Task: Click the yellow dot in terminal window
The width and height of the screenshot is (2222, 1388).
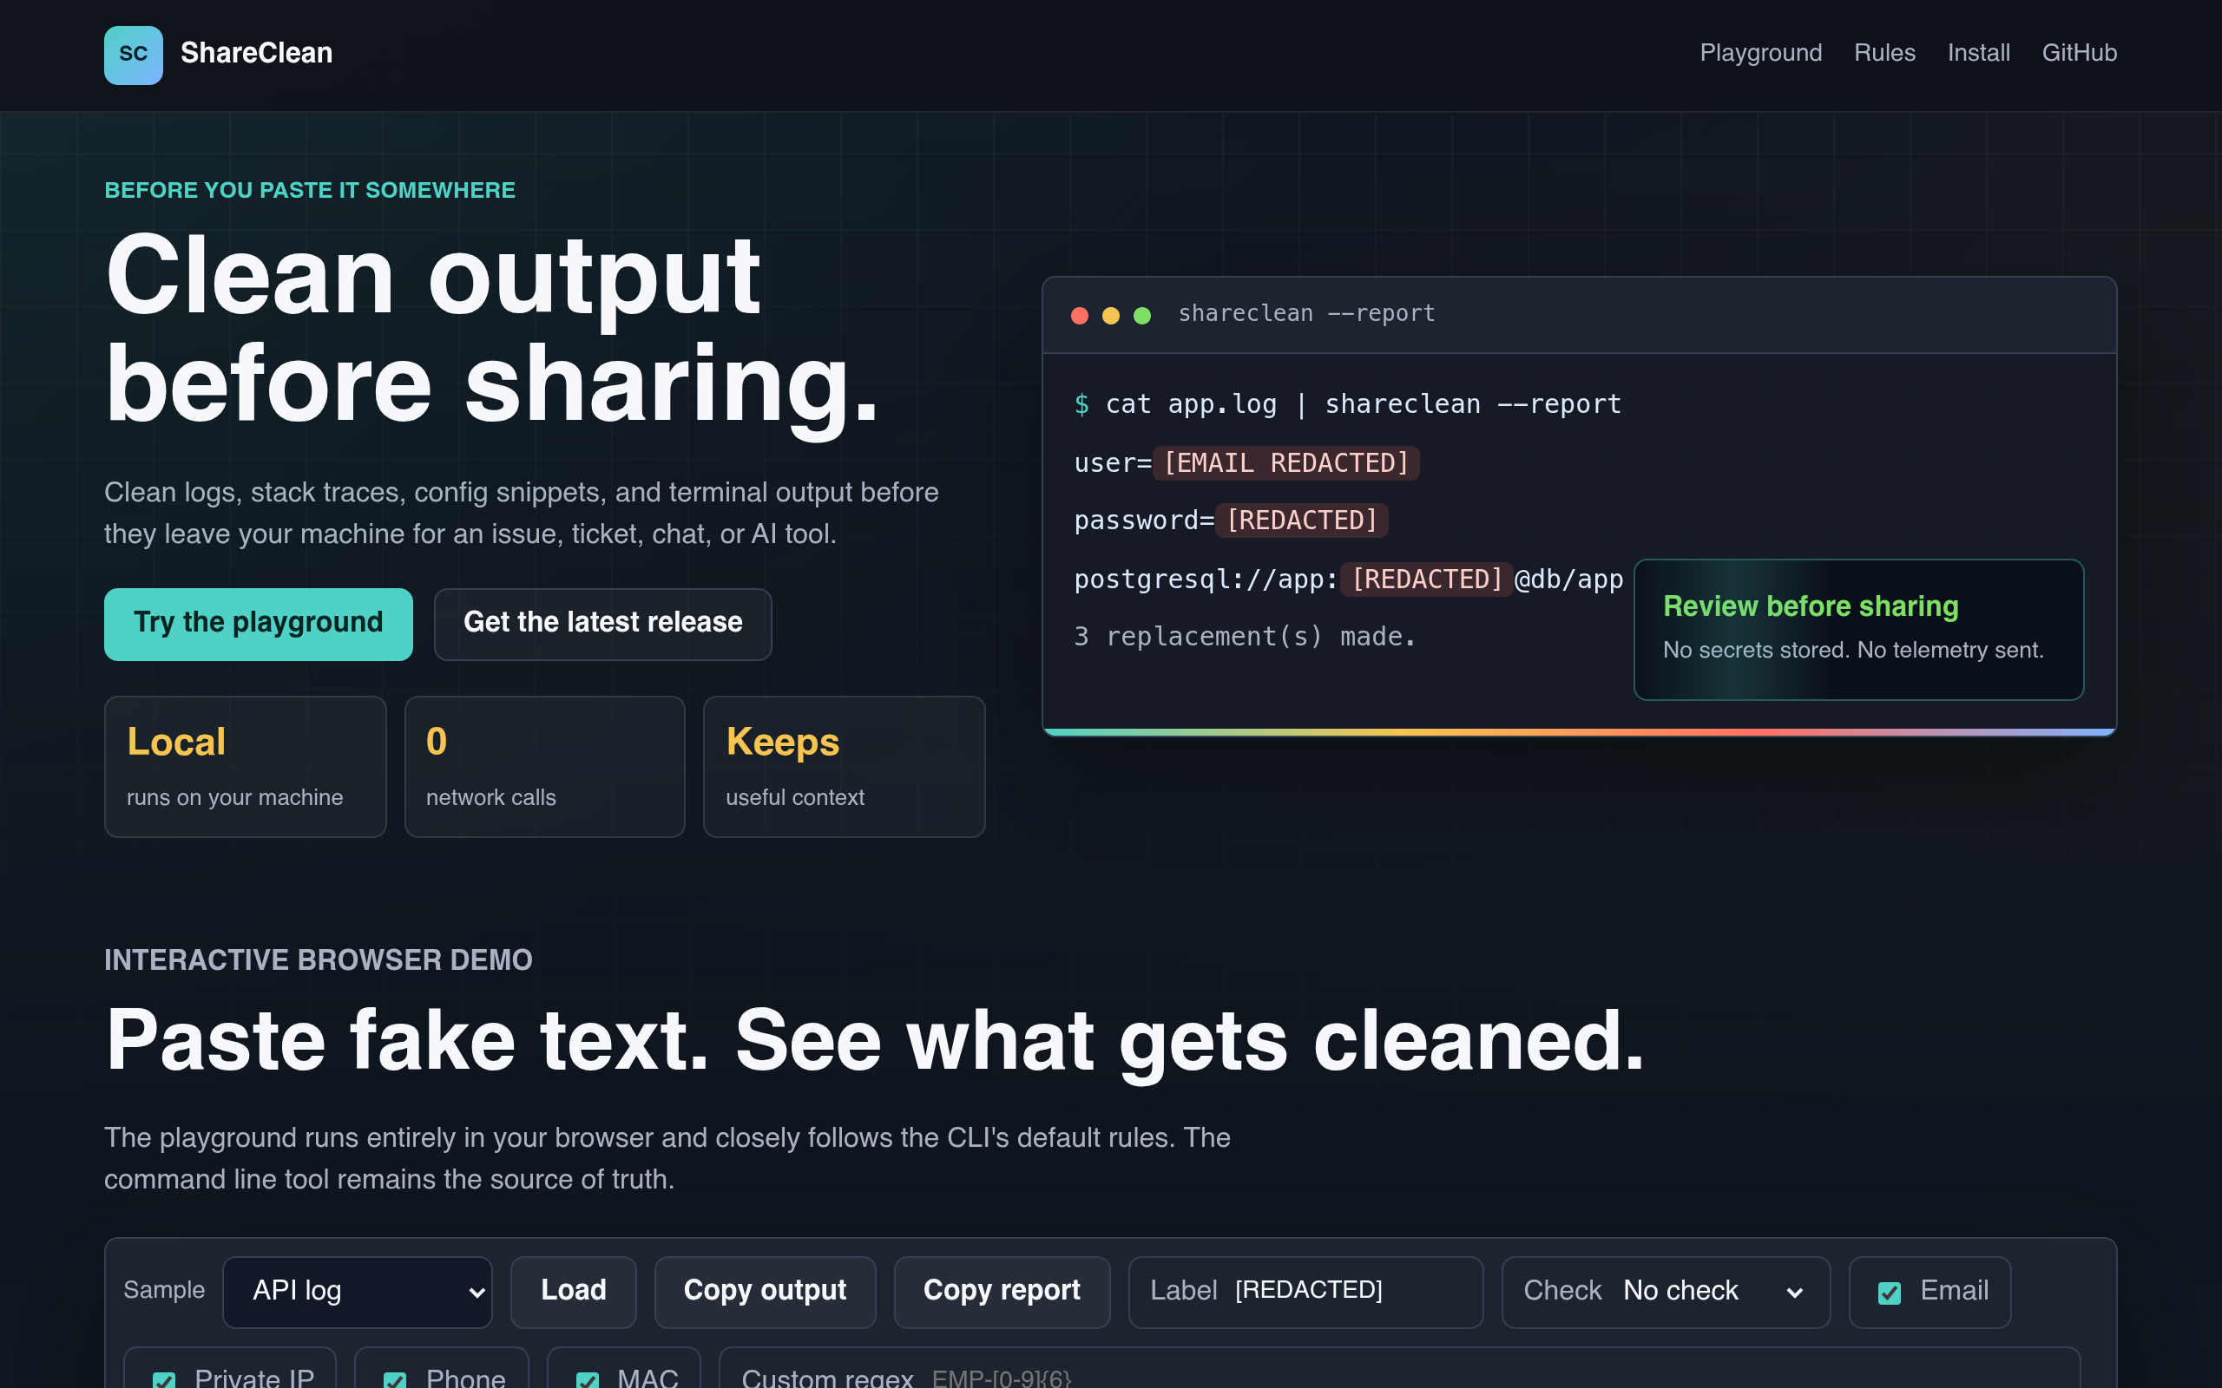Action: 1111,316
